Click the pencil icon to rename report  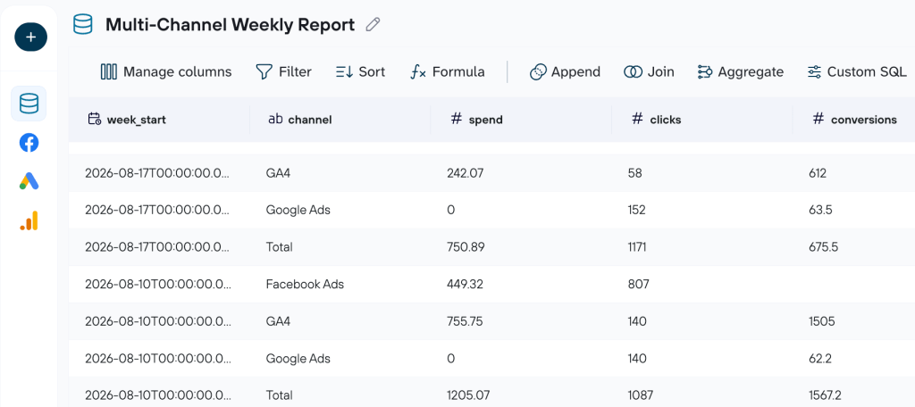tap(373, 24)
